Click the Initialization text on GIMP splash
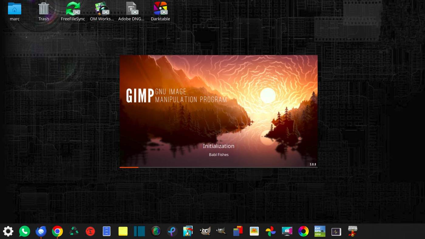The image size is (425, 239). point(219,146)
